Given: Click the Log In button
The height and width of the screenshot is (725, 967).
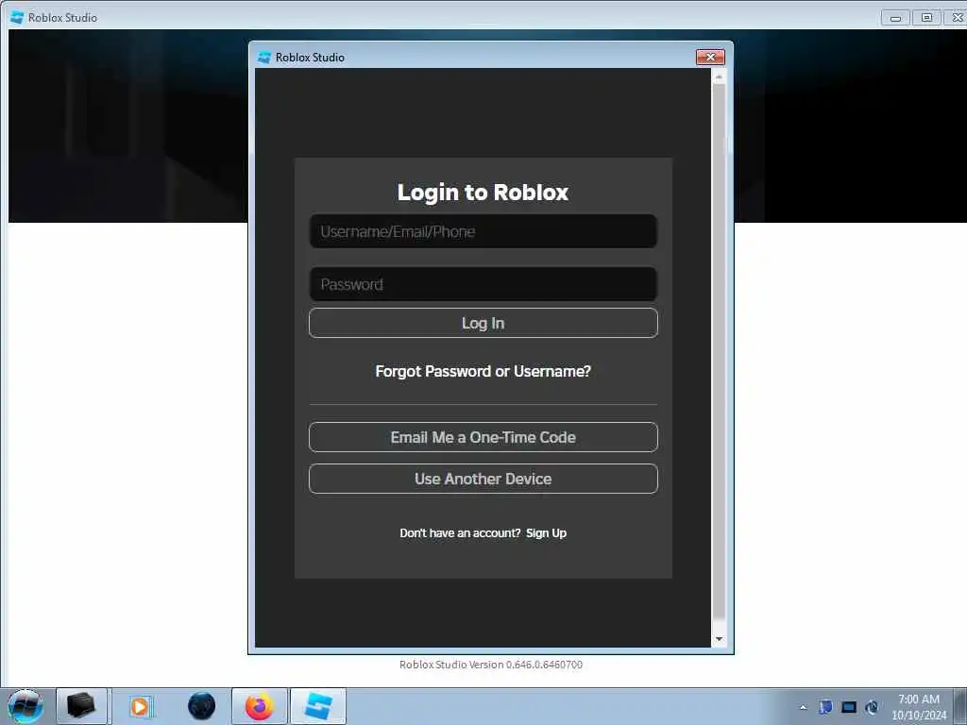Looking at the screenshot, I should 483,323.
